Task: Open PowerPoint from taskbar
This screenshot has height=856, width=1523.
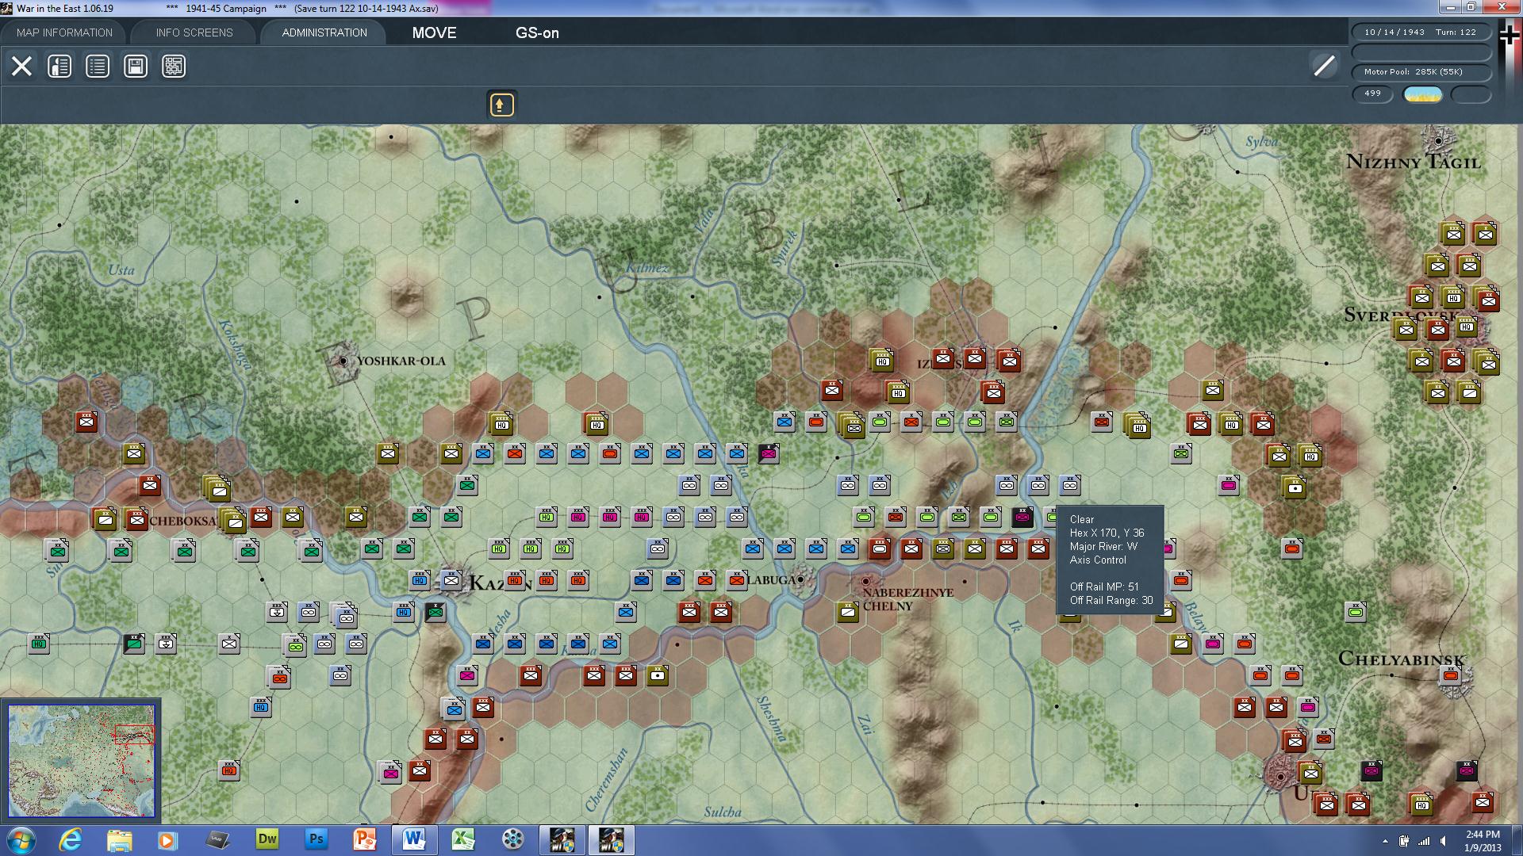Action: coord(365,839)
